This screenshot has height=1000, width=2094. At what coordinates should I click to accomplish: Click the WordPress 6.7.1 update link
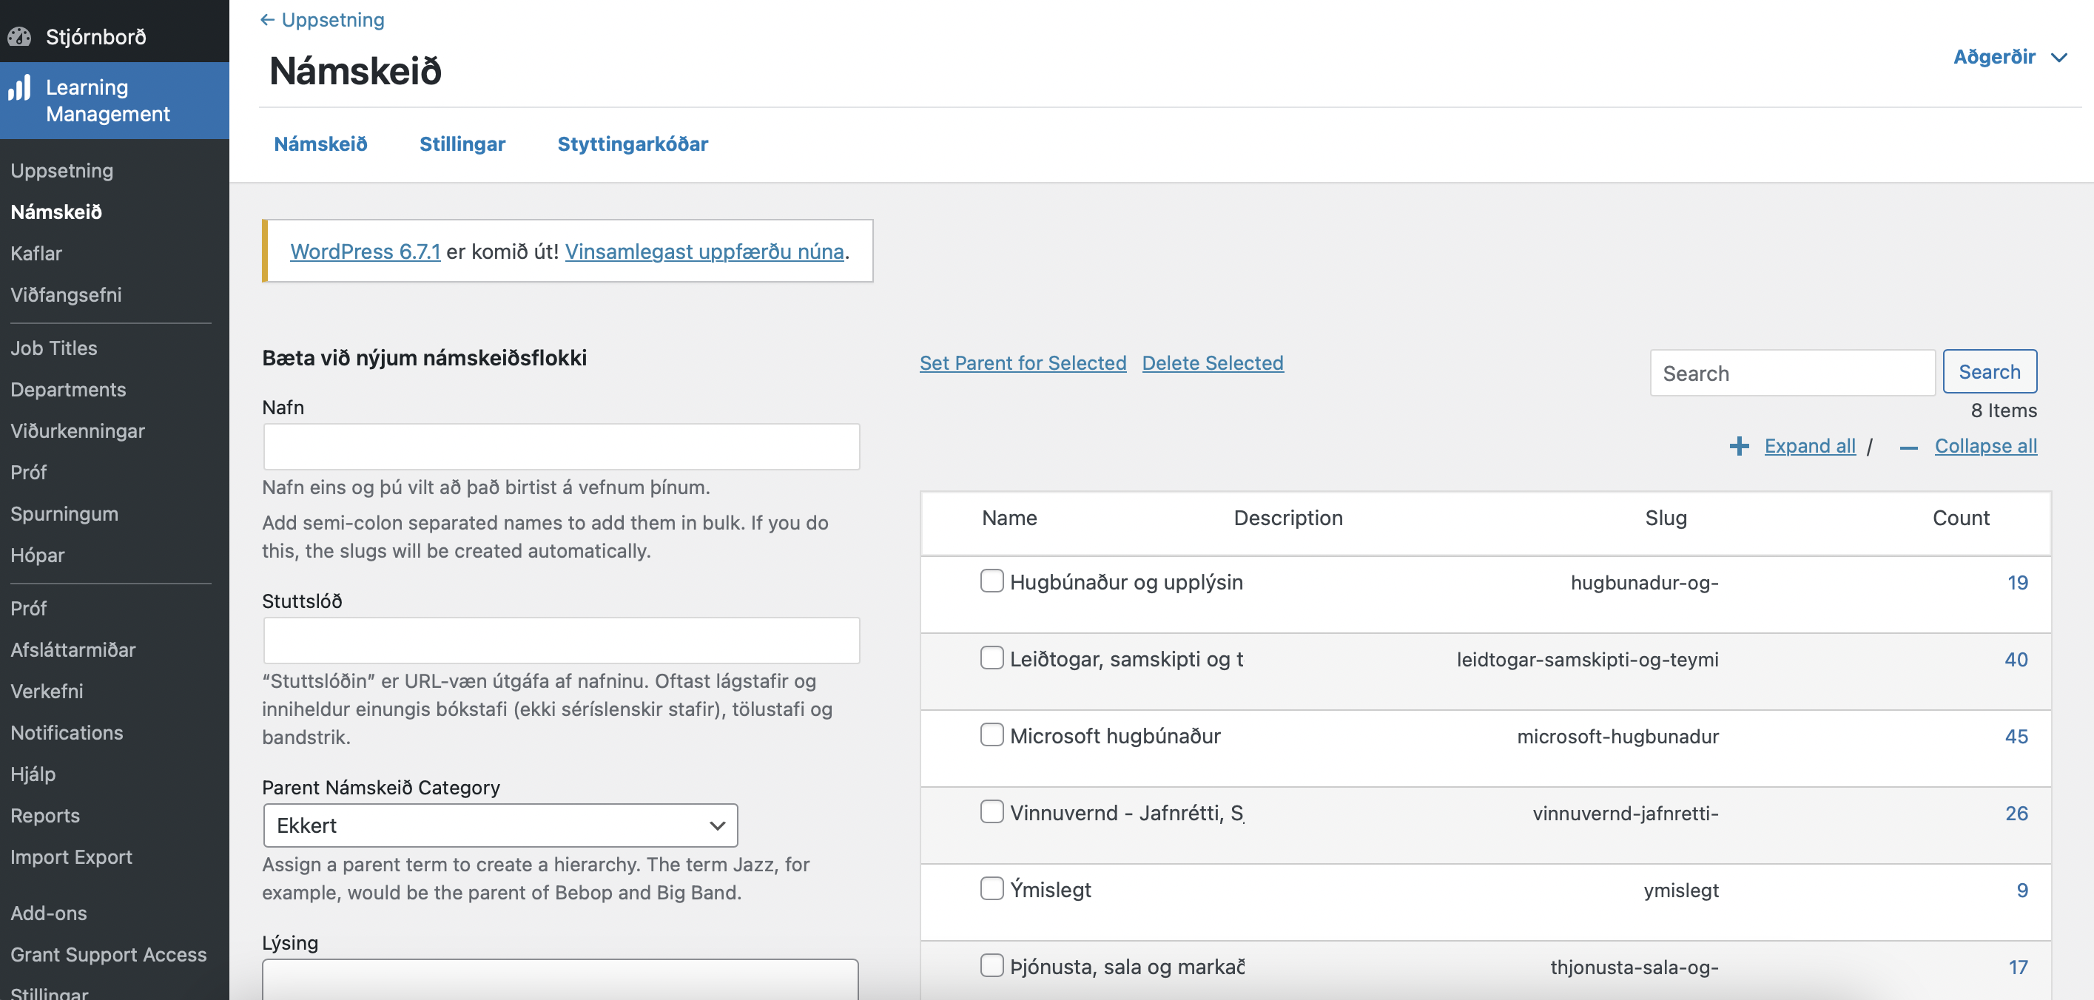point(365,251)
